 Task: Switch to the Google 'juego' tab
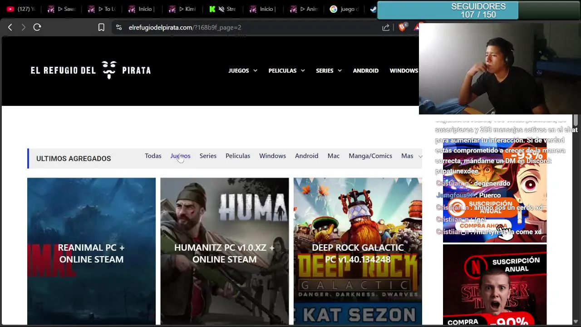click(344, 9)
